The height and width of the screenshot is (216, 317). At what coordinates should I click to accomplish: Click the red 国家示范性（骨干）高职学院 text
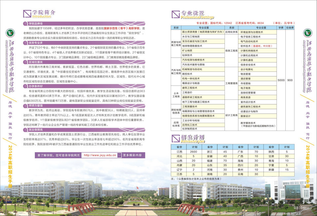pos(122,28)
